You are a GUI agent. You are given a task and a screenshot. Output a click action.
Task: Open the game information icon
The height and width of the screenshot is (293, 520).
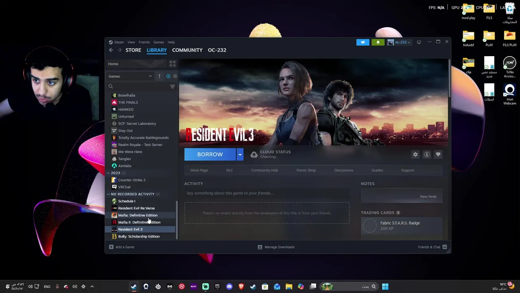[427, 154]
